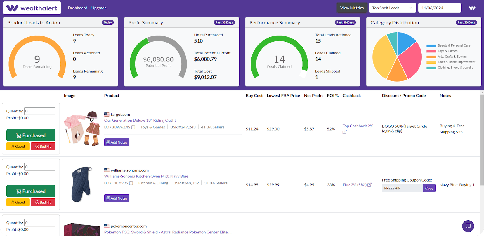Open external link icon under Top Cashback 2%
The width and height of the screenshot is (484, 236).
coord(345,132)
